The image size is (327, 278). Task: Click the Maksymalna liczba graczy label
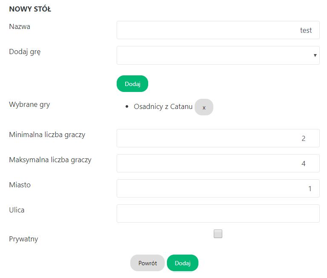50,160
